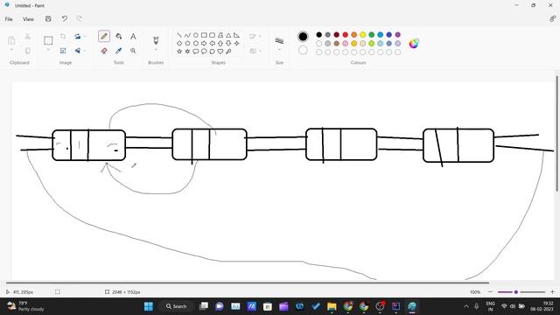The image size is (560, 315).
Task: Click the 100% zoom level text
Action: coord(475,292)
